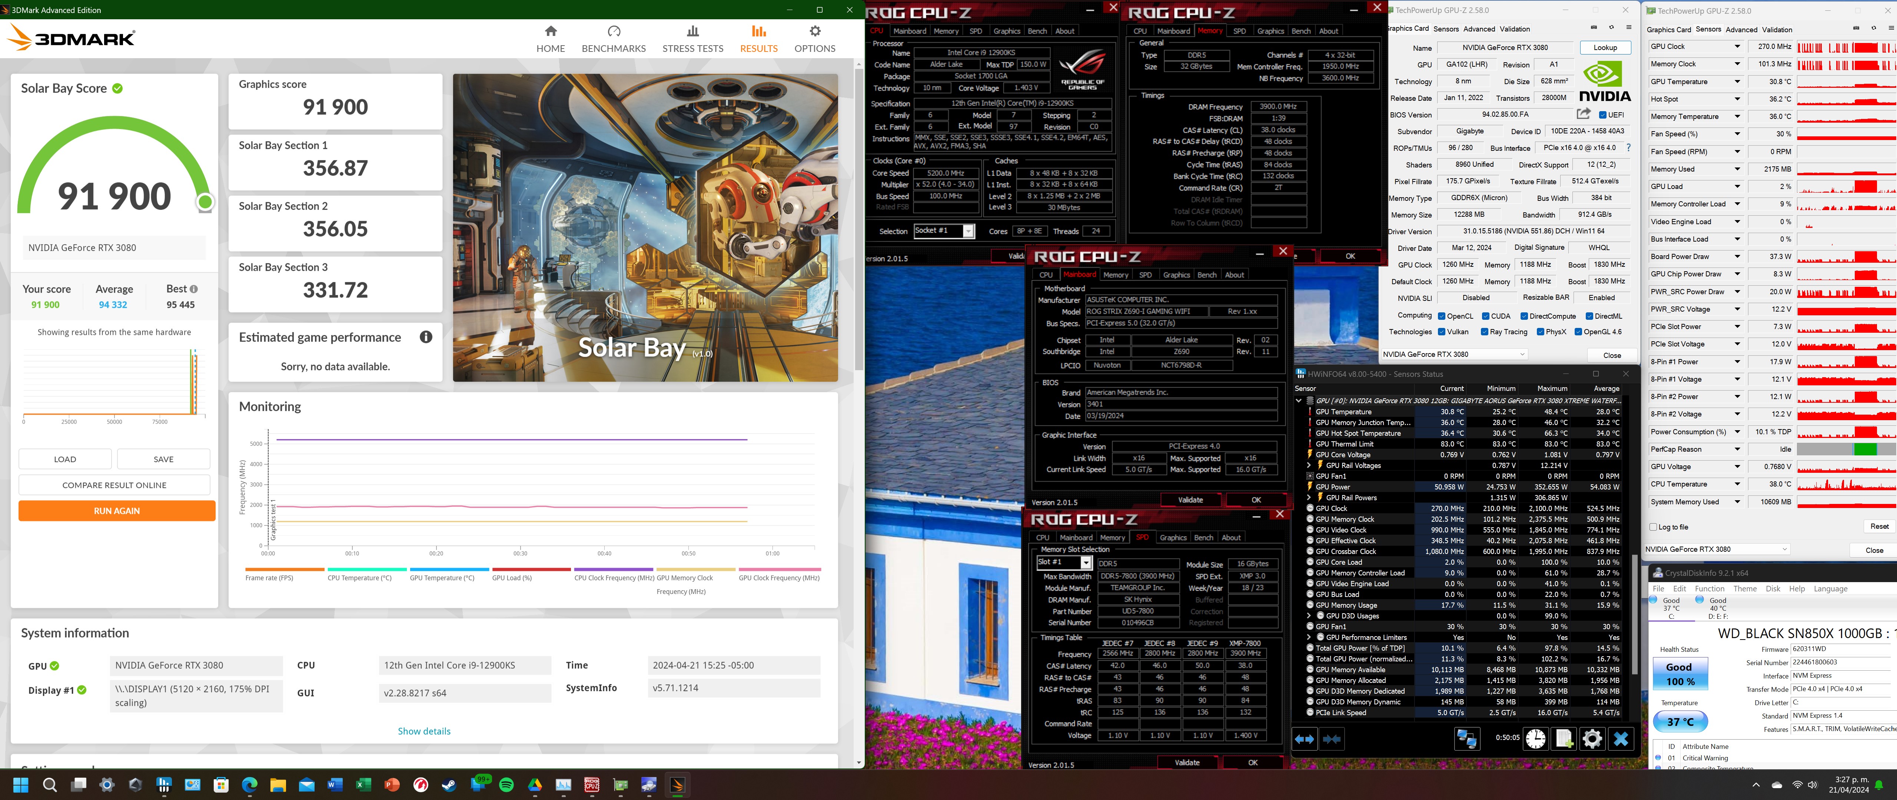1897x800 pixels.
Task: Open Microsoft Edge from the taskbar
Action: [x=249, y=785]
